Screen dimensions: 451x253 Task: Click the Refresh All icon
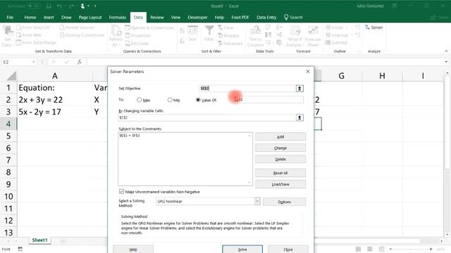116,30
